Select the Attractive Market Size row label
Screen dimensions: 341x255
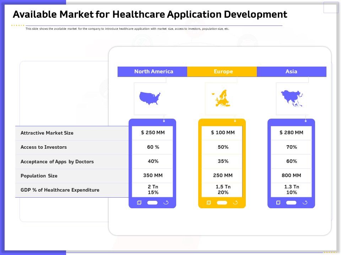click(x=47, y=133)
